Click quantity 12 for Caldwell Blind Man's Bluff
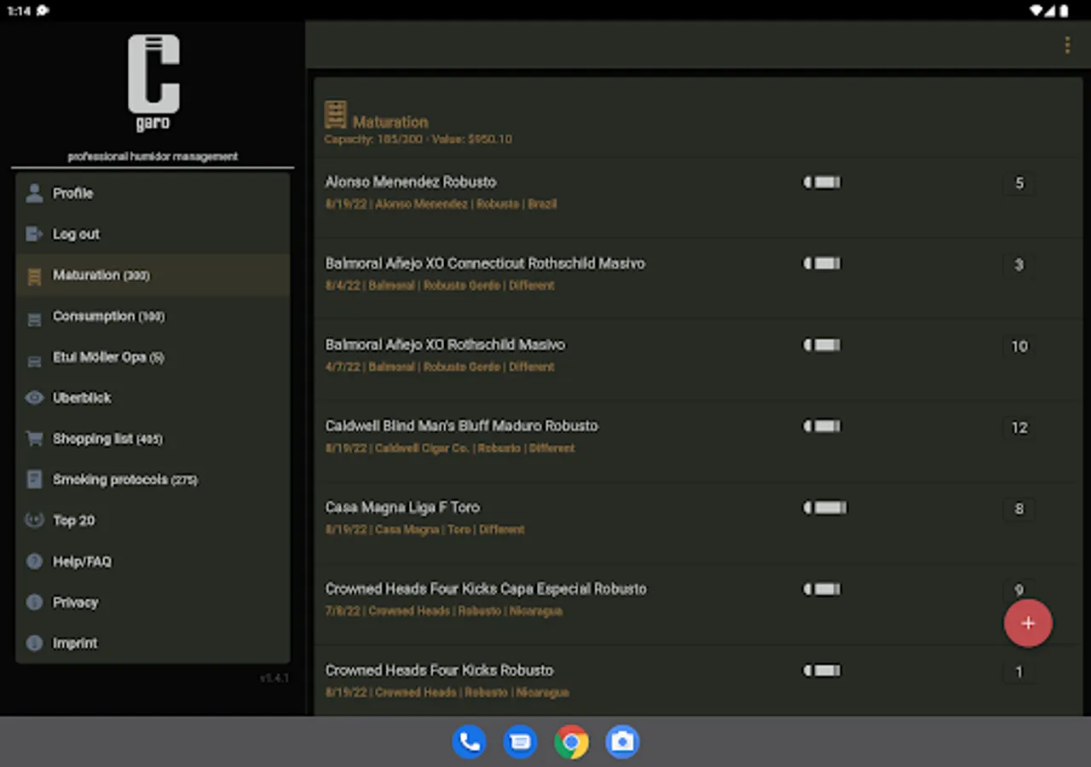Viewport: 1091px width, 767px height. [1019, 428]
